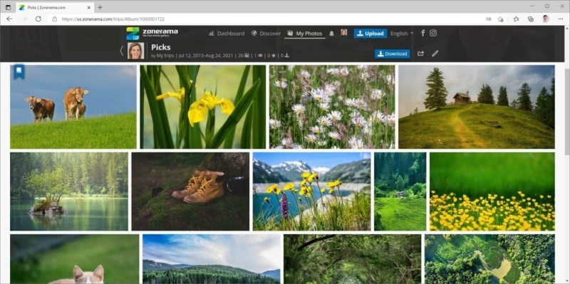The height and width of the screenshot is (284, 570).
Task: Open the notifications bell icon
Action: (x=331, y=33)
